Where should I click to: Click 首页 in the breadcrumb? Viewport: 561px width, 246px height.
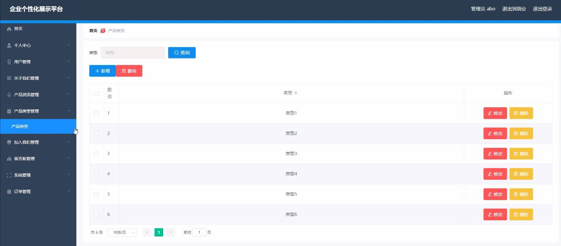93,31
